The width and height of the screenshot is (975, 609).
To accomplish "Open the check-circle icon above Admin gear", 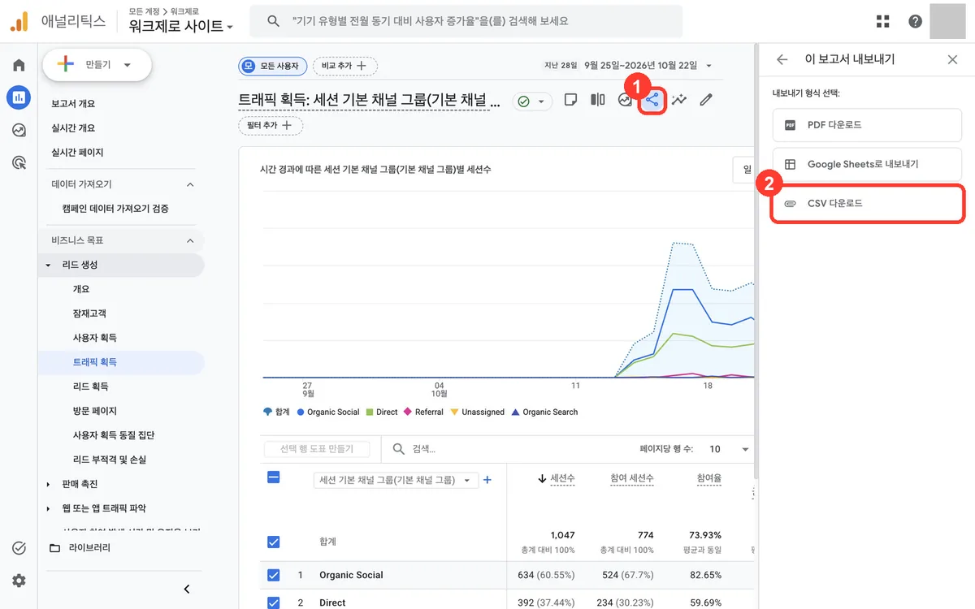I will (19, 548).
